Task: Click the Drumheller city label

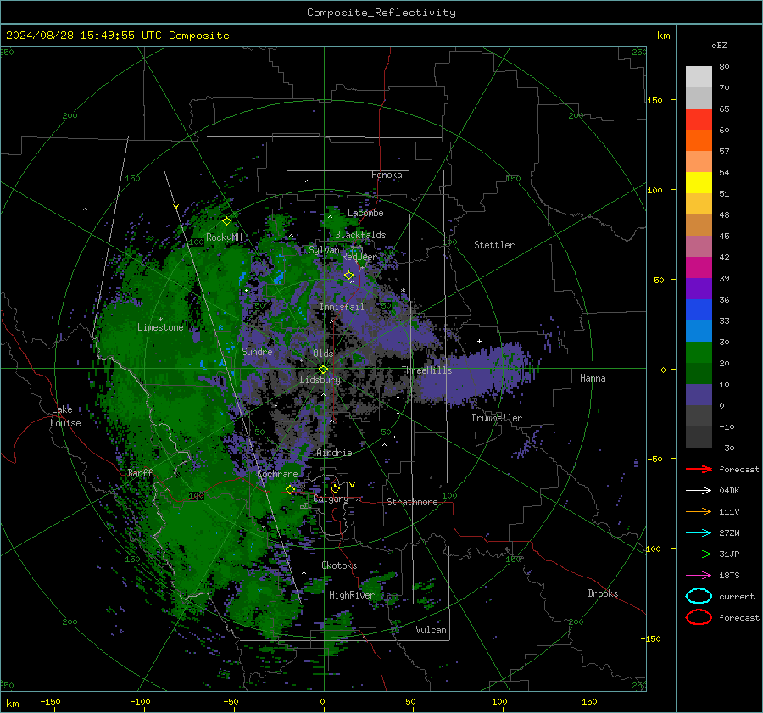Action: [497, 418]
